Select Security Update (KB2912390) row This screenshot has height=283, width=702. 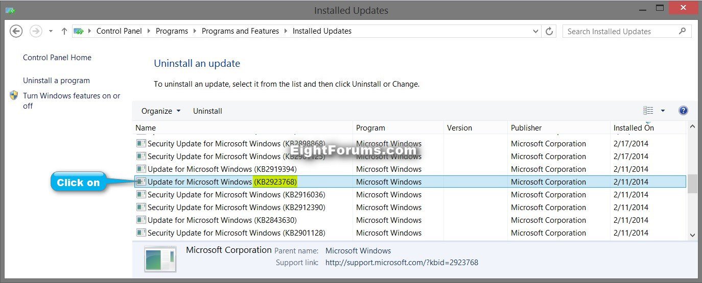[x=410, y=208]
